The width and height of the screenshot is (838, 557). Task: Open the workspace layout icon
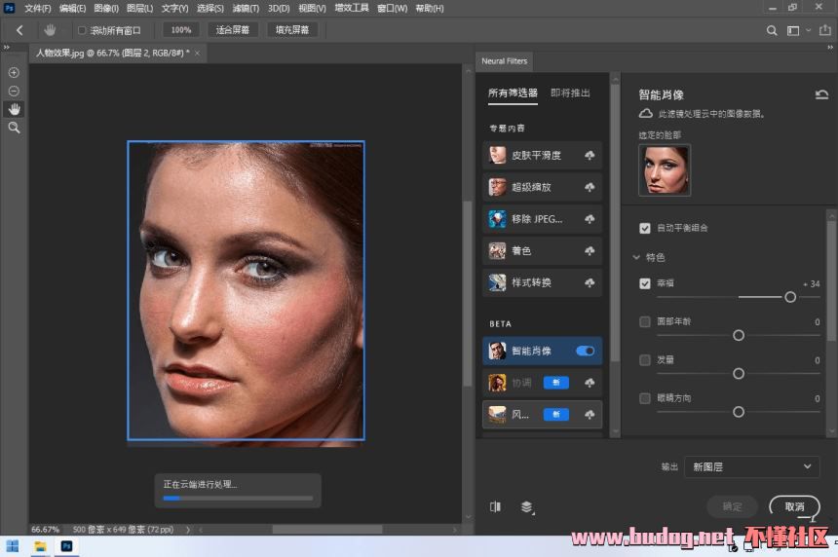793,30
